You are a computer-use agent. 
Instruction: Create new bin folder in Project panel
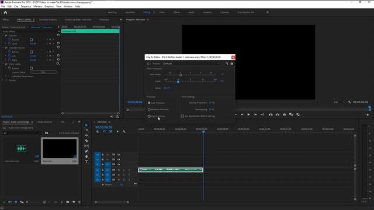click(x=68, y=202)
